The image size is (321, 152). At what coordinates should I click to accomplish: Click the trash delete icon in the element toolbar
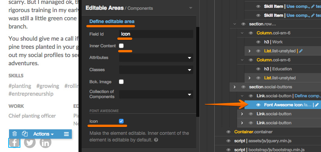(x=15, y=134)
